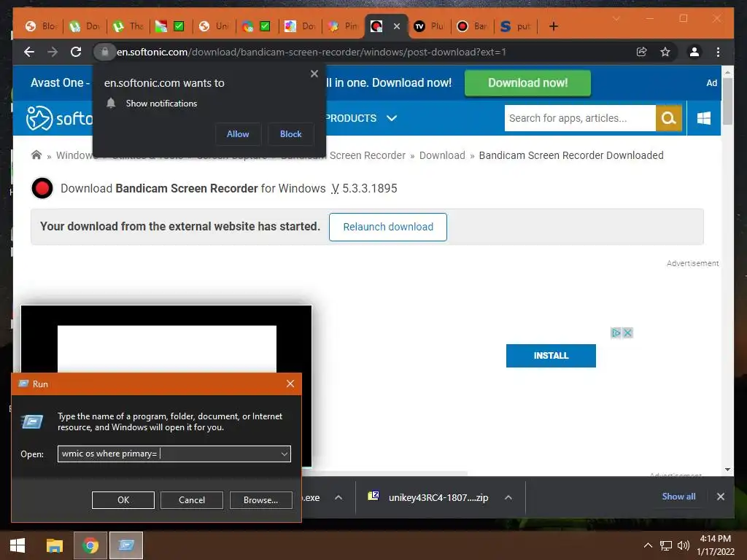Expand the Run dialog Open history dropdown
The image size is (747, 560).
coord(285,454)
